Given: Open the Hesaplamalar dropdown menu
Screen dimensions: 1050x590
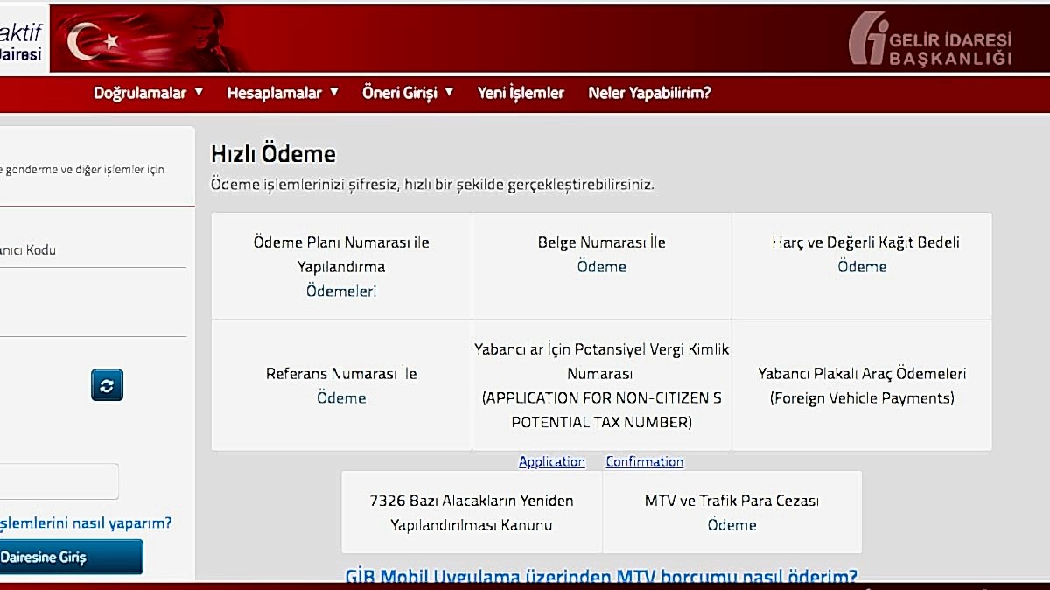Looking at the screenshot, I should pos(282,93).
